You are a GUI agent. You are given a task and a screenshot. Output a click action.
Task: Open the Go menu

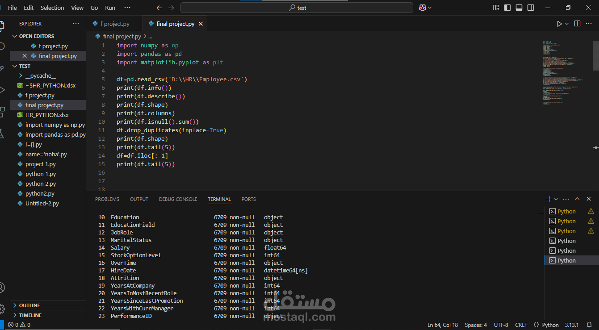[x=94, y=8]
